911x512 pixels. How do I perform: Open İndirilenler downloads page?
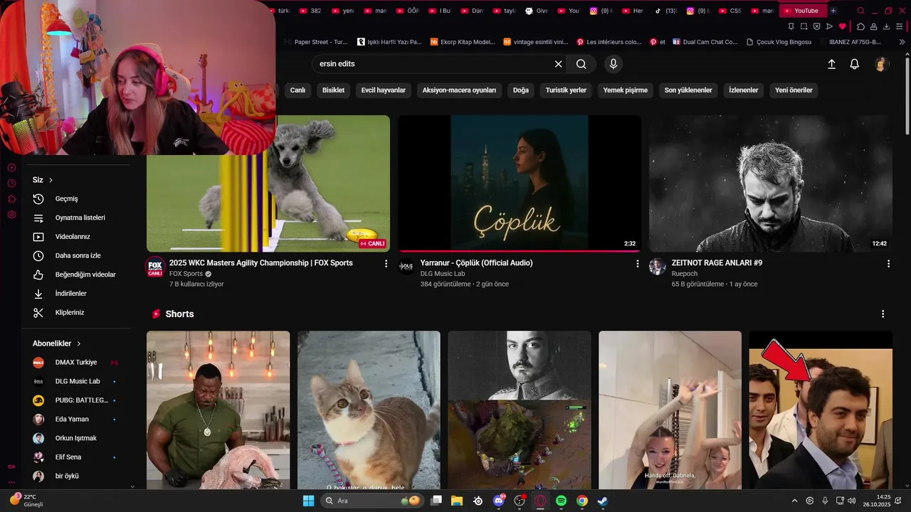[x=76, y=294]
